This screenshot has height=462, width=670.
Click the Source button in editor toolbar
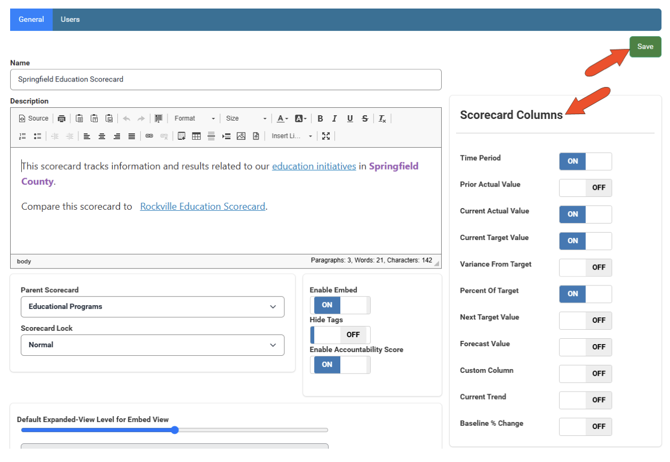34,118
